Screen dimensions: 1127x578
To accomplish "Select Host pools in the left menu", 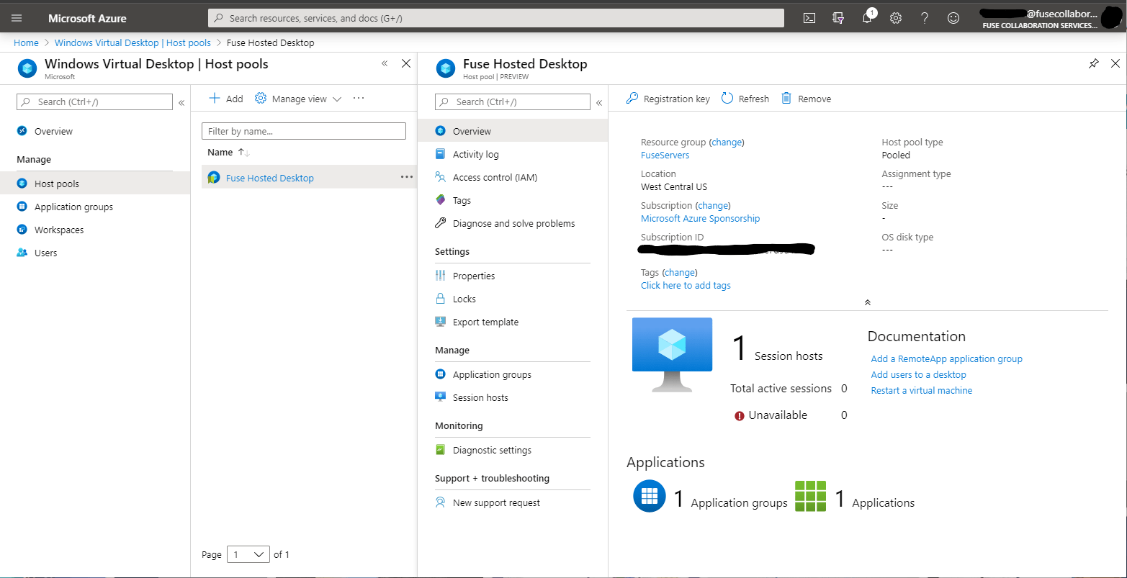I will 94,184.
